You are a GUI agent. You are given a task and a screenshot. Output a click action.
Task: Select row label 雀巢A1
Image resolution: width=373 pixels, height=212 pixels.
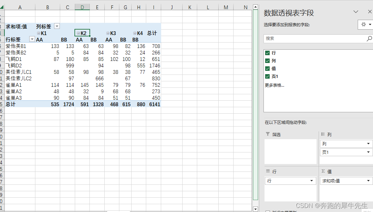(x=20, y=85)
